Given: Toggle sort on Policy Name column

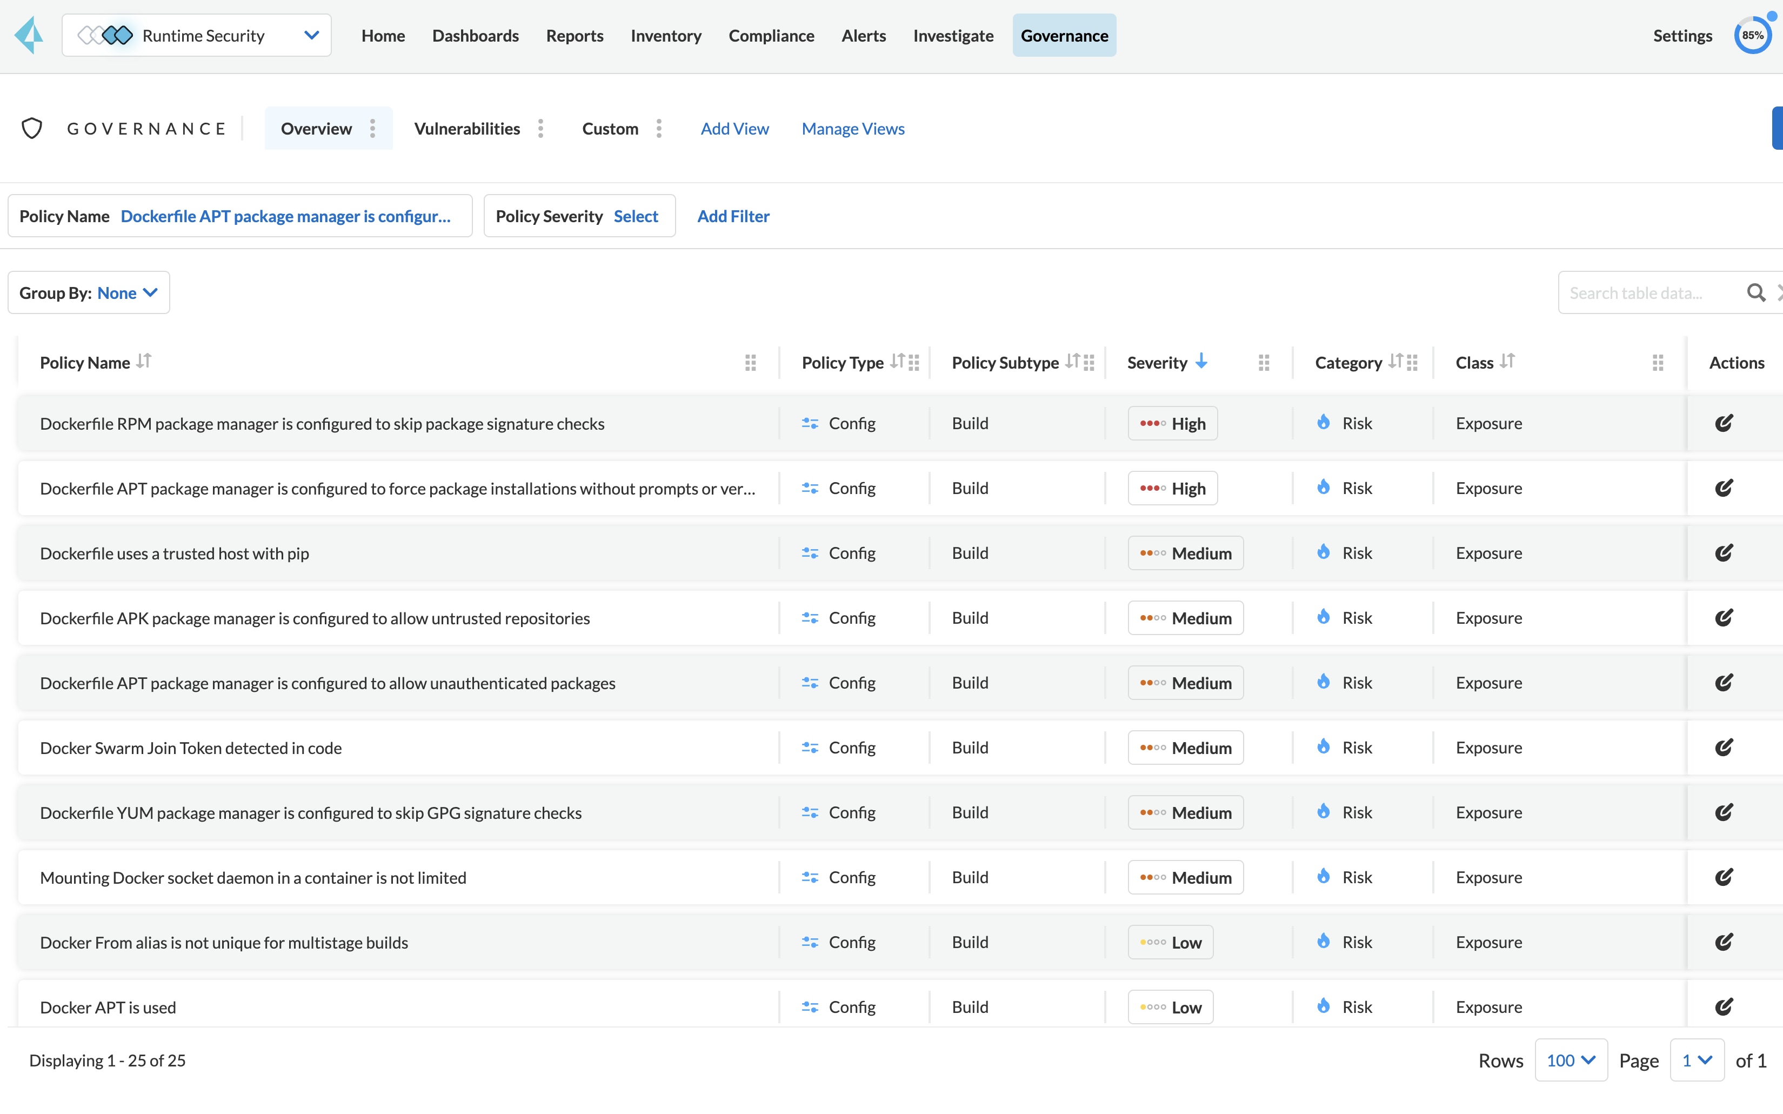Looking at the screenshot, I should click(144, 361).
